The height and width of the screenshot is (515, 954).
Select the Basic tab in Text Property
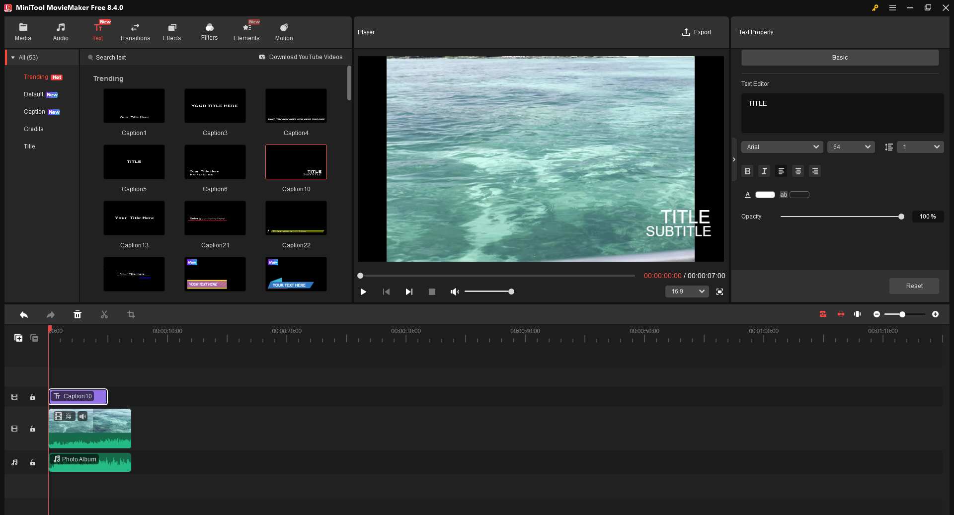839,57
